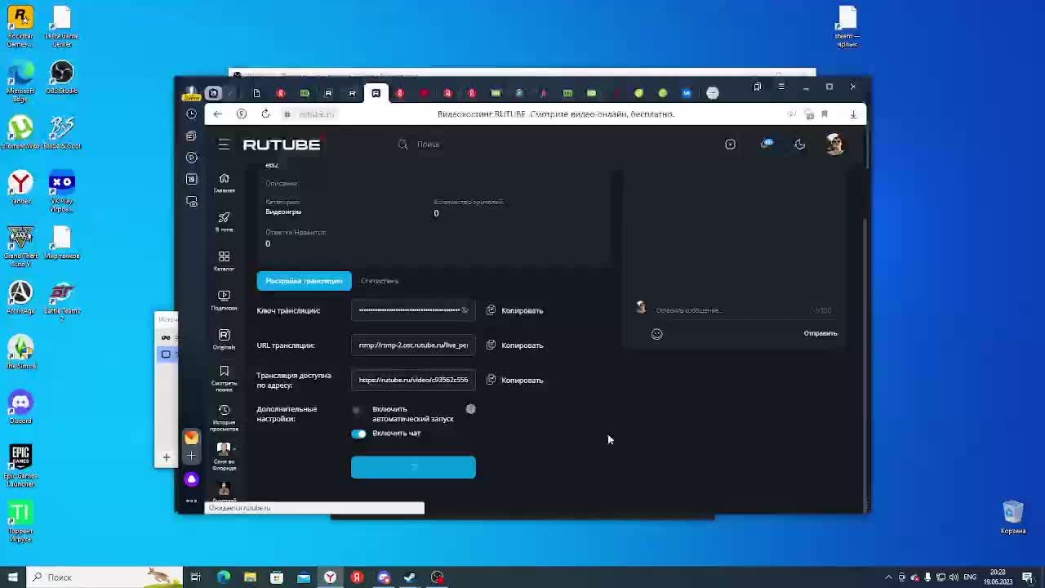Click the notifications icon in RUTUBE header

coord(767,145)
